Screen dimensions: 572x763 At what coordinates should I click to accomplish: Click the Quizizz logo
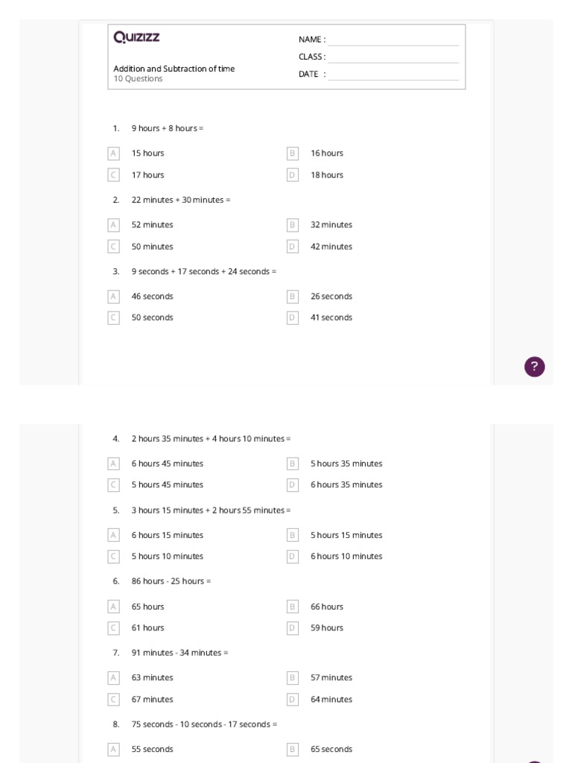click(136, 37)
